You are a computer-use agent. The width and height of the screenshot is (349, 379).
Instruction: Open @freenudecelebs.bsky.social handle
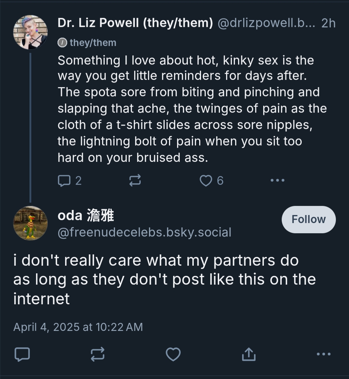[144, 232]
